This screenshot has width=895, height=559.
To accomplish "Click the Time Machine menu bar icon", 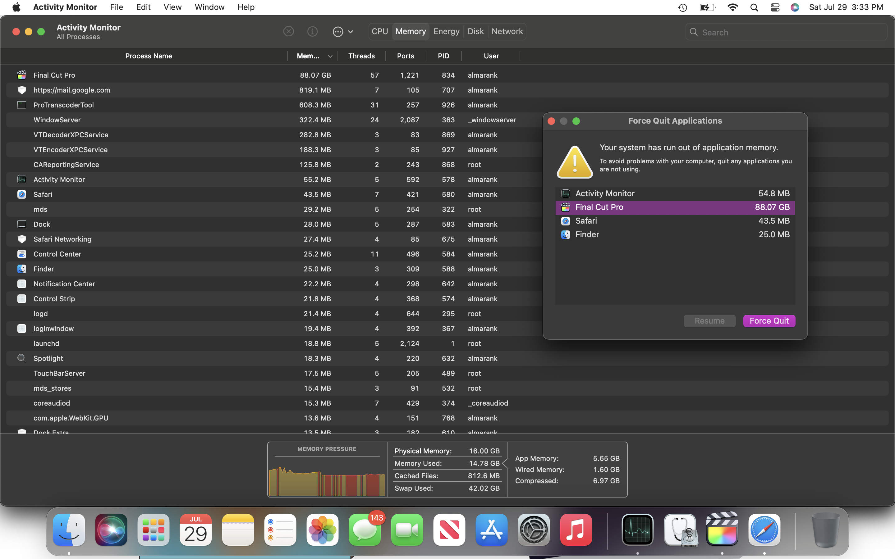I will [683, 7].
